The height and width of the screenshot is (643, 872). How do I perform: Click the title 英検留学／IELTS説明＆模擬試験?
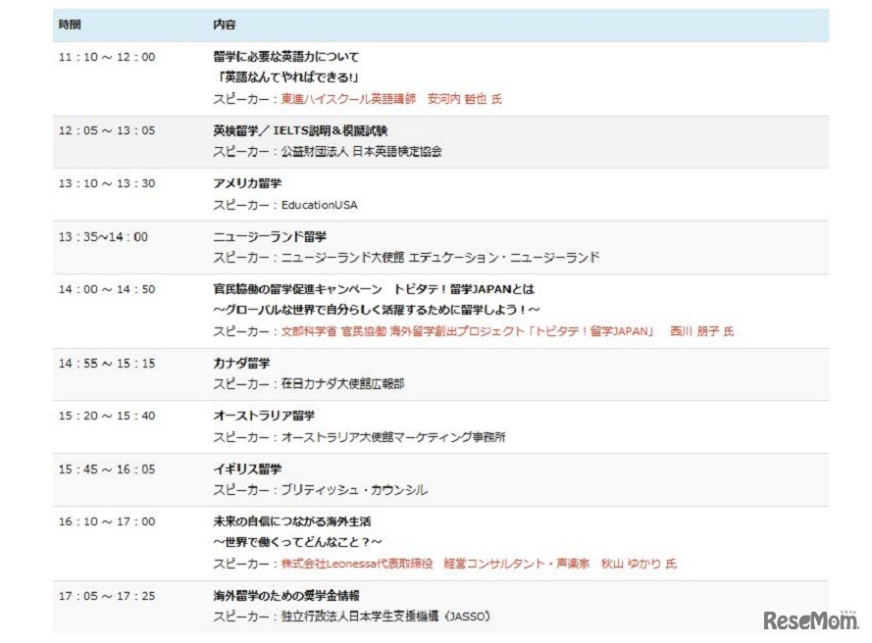pos(300,130)
